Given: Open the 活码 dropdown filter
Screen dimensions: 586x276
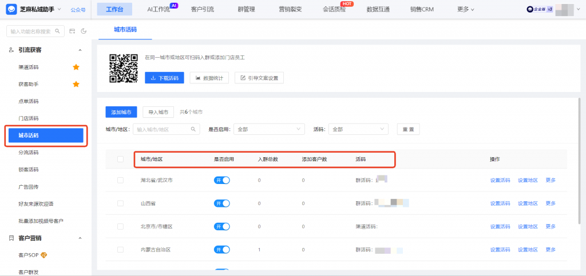Looking at the screenshot, I should click(x=359, y=130).
